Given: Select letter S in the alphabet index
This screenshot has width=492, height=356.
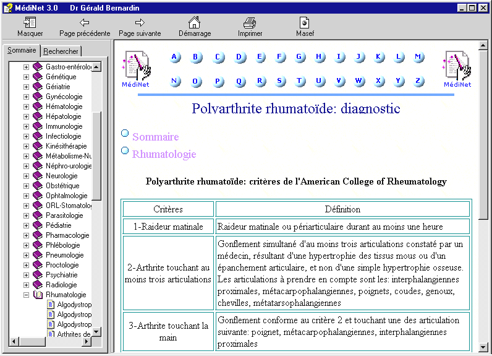Looking at the screenshot, I should pos(280,81).
